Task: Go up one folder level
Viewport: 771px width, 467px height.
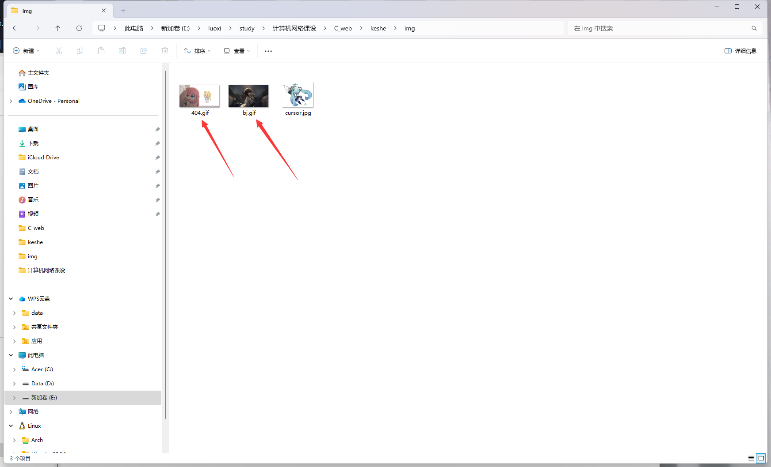Action: tap(58, 28)
